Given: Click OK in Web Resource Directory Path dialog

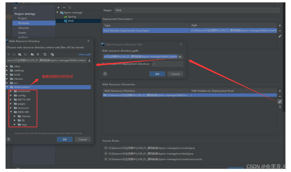Looking at the screenshot, I should [157, 74].
